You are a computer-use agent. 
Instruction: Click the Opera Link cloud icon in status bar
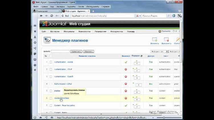point(41,117)
